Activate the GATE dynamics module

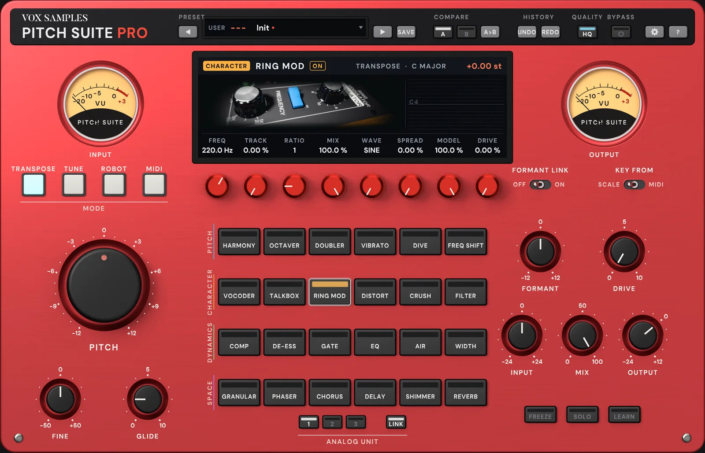pyautogui.click(x=330, y=342)
